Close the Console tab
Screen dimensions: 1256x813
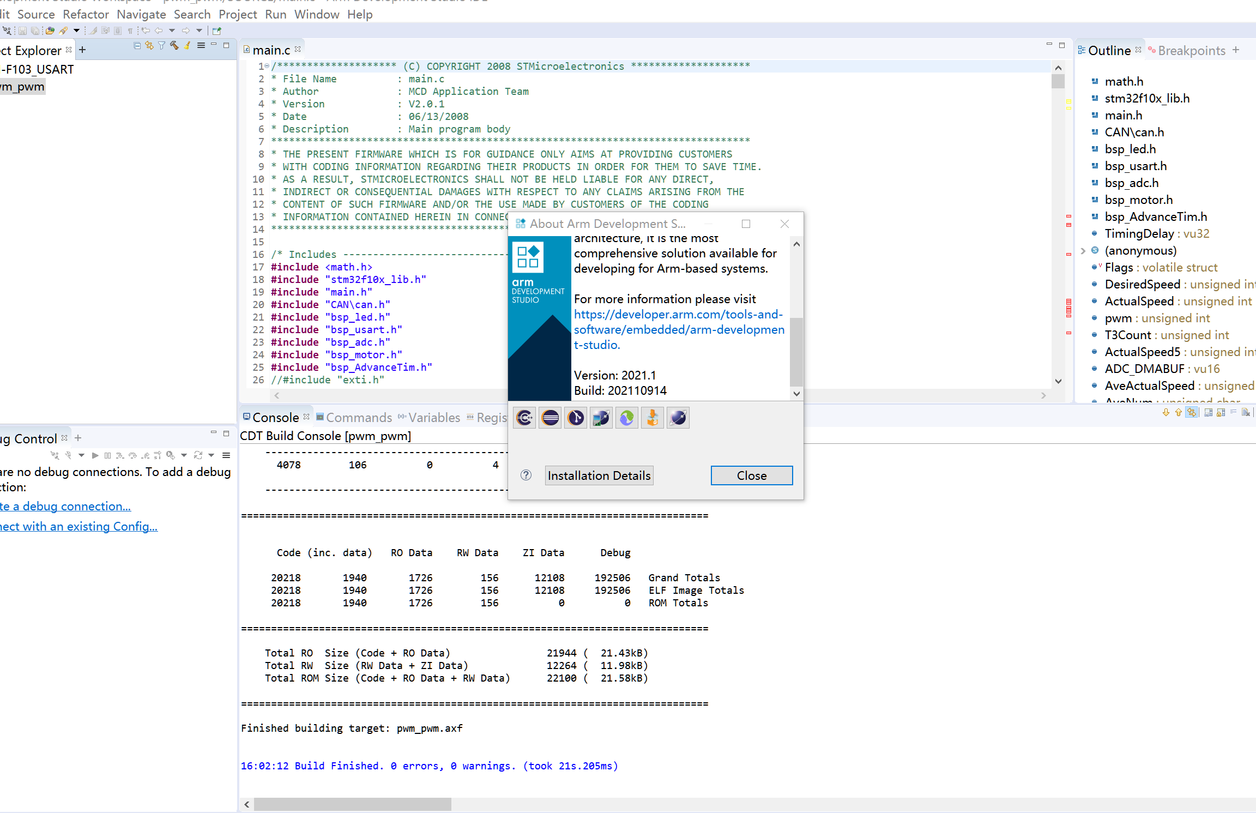[x=306, y=417]
